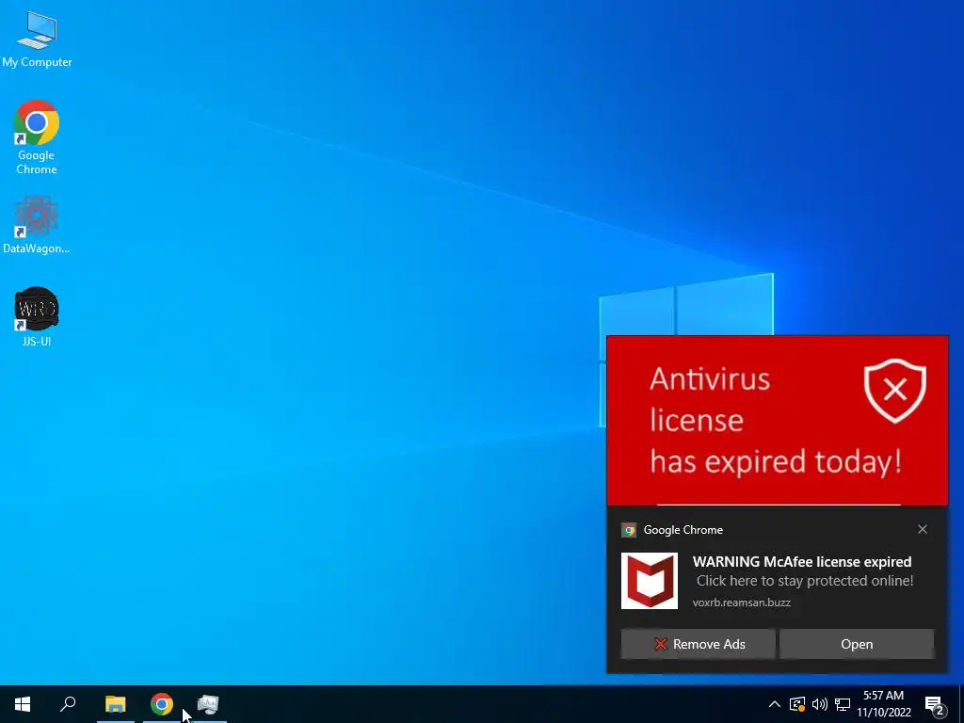964x723 pixels.
Task: Open the volume speaker tray icon
Action: point(820,704)
